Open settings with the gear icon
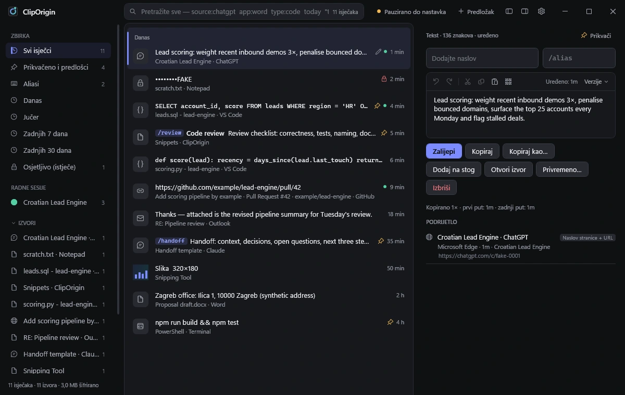The image size is (625, 395). 541,11
